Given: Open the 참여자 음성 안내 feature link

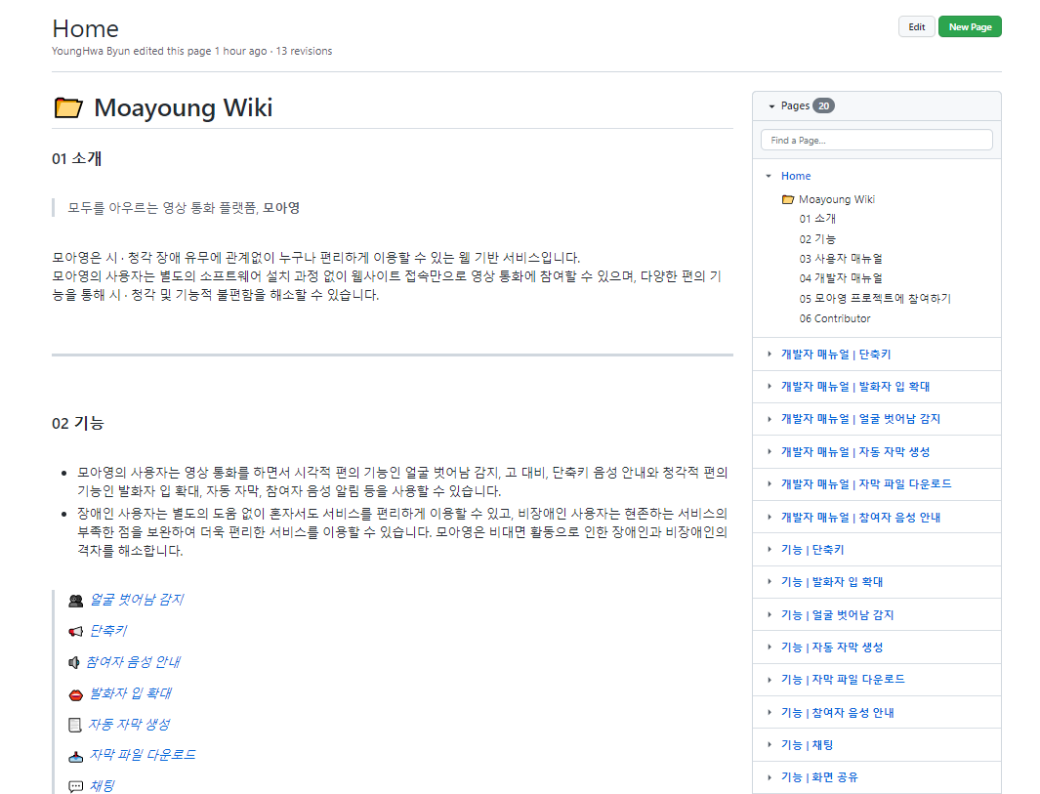Looking at the screenshot, I should (134, 662).
